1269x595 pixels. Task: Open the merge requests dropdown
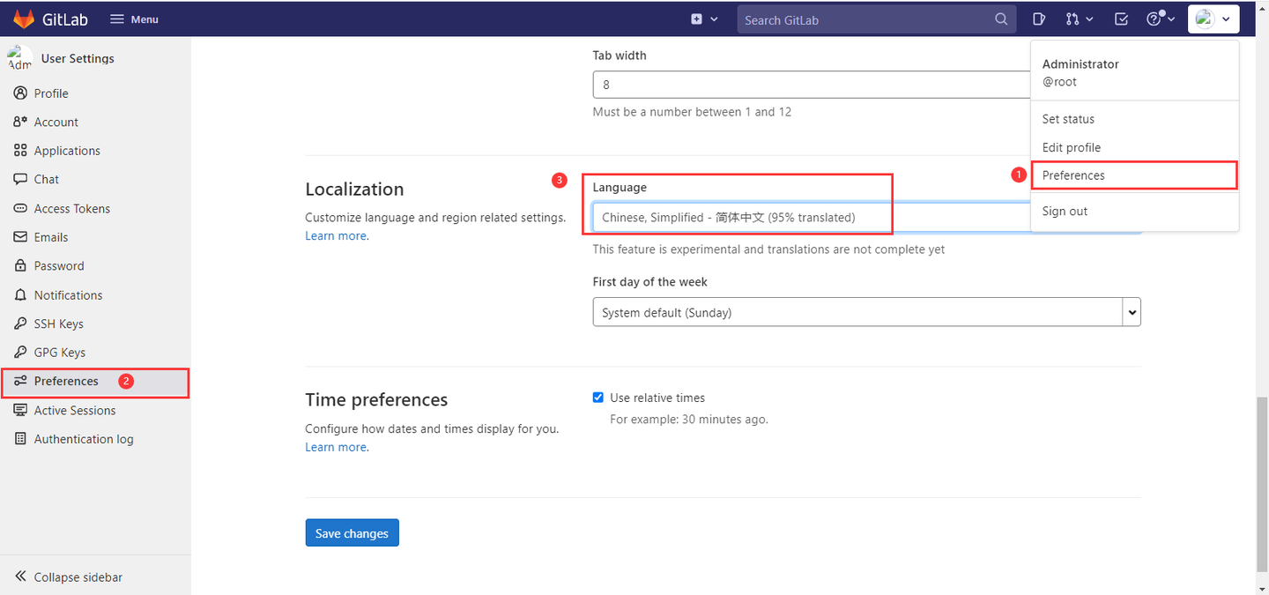(x=1080, y=19)
